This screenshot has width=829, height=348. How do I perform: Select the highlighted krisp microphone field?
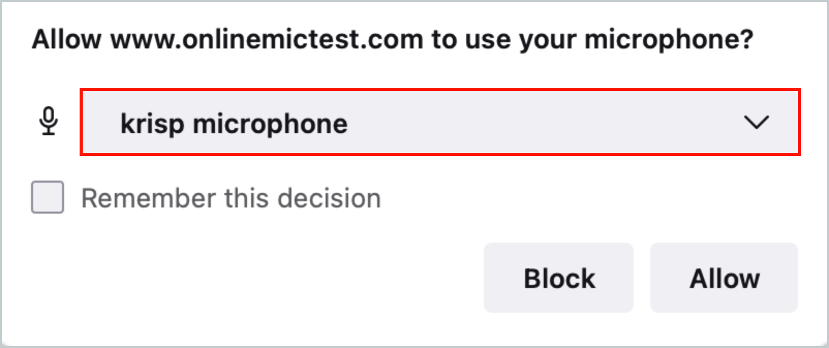(439, 123)
